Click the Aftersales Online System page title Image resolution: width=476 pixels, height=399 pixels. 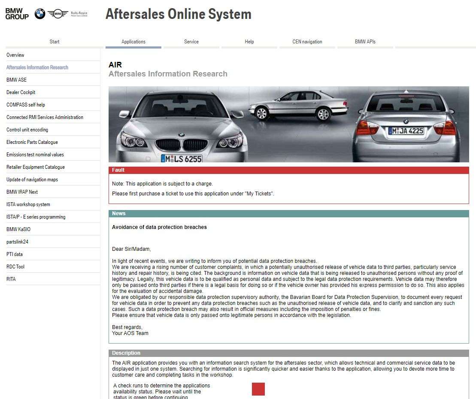click(179, 14)
